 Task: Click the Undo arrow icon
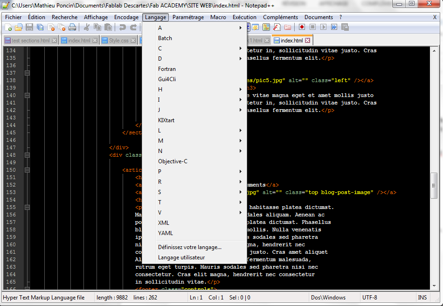tap(122, 27)
